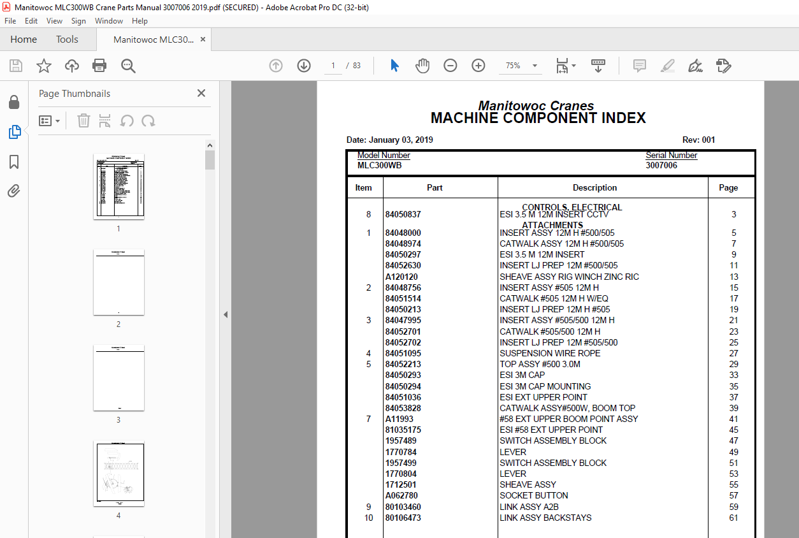This screenshot has height=538, width=799.
Task: Switch to the Tools tab
Action: (67, 40)
